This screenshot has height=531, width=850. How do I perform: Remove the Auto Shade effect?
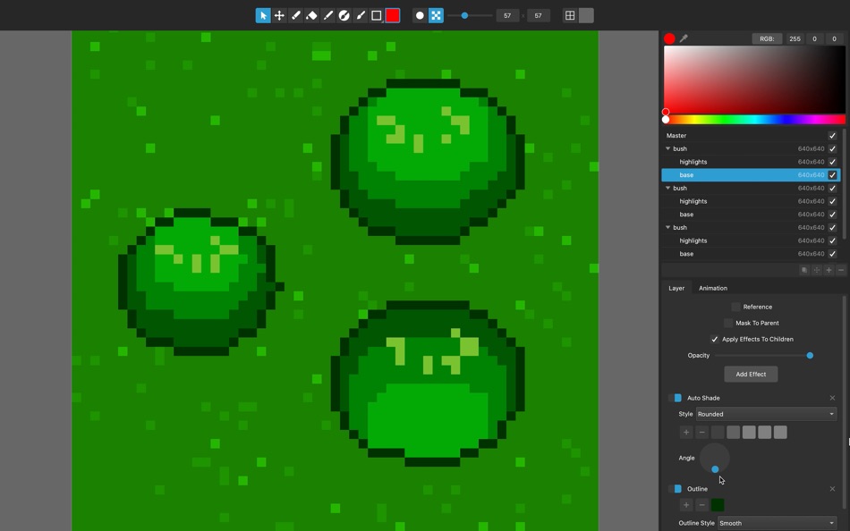click(x=832, y=397)
